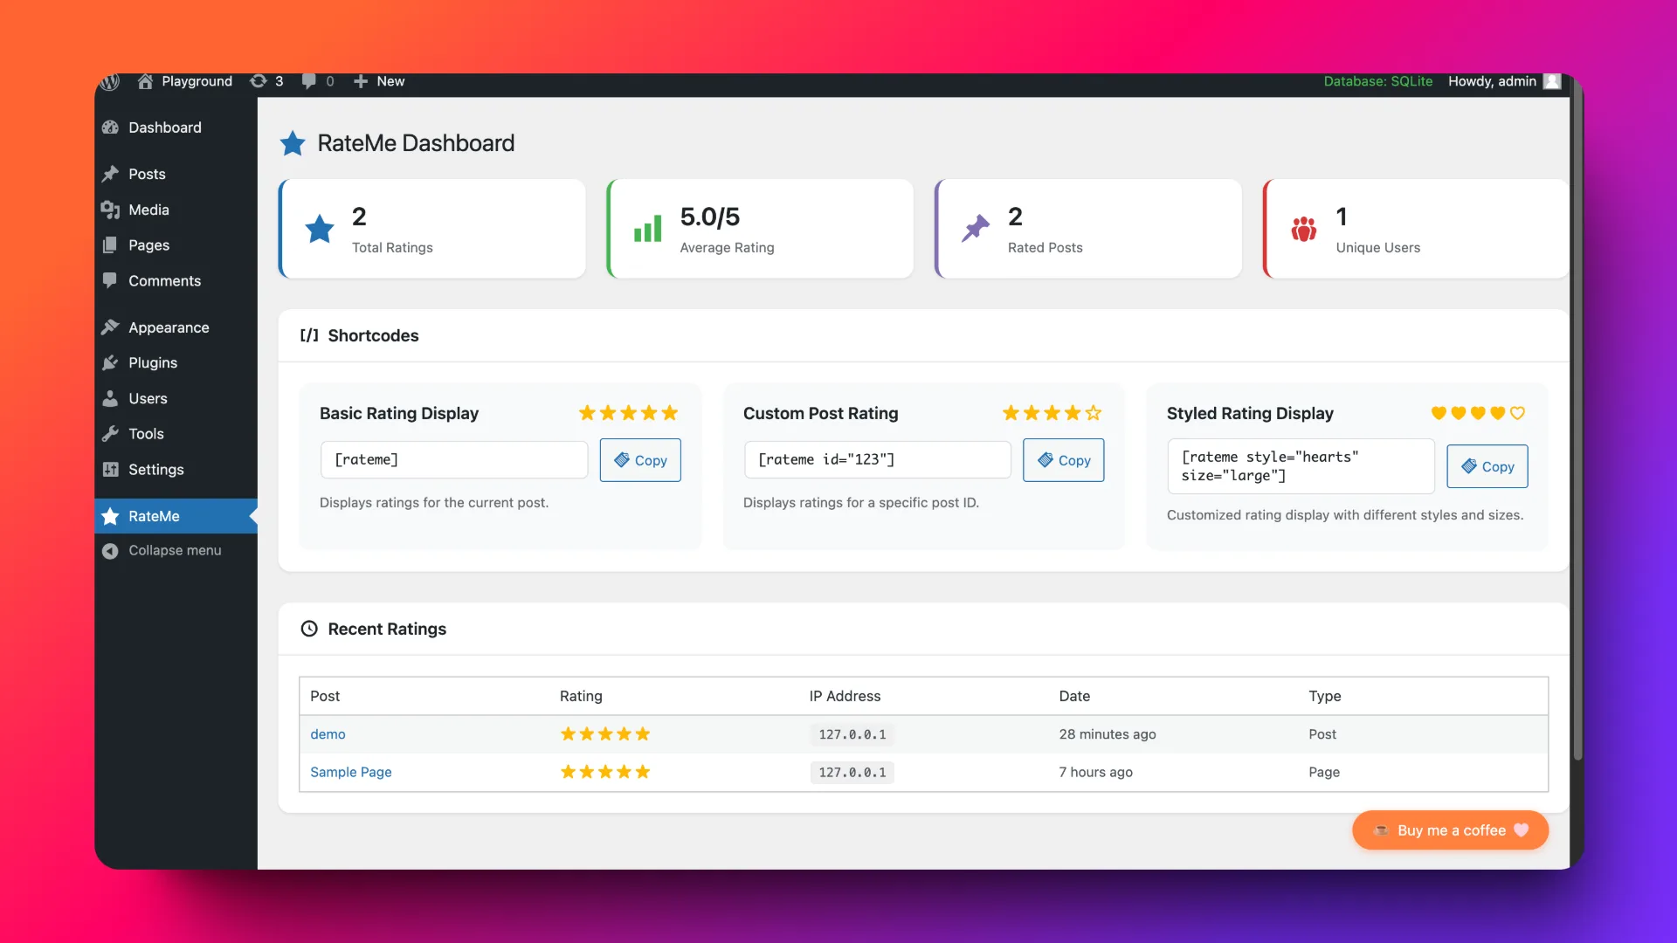Click Buy me a coffee button
This screenshot has height=943, width=1677.
click(x=1451, y=830)
